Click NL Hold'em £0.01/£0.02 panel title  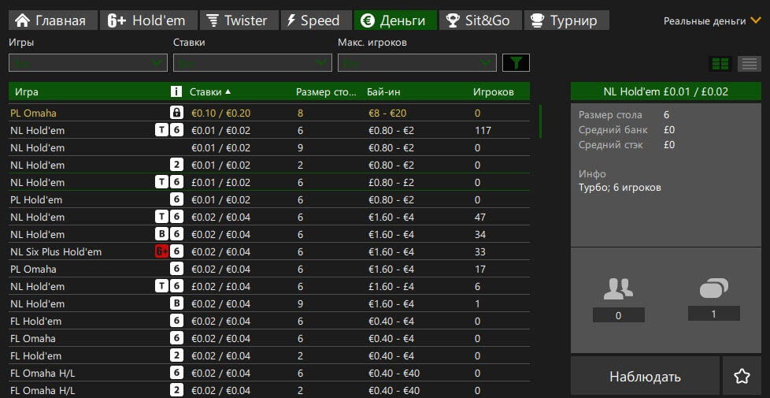pyautogui.click(x=666, y=91)
